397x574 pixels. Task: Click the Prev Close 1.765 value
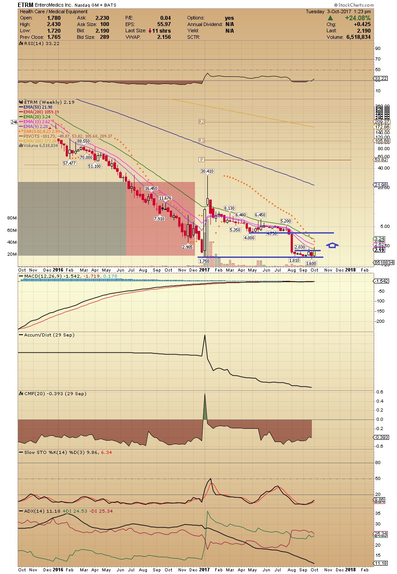point(54,37)
